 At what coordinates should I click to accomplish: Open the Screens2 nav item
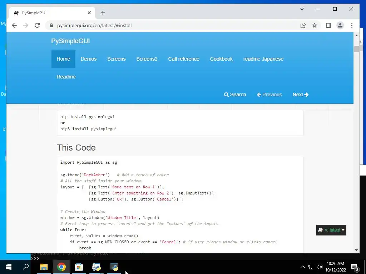coord(147,59)
